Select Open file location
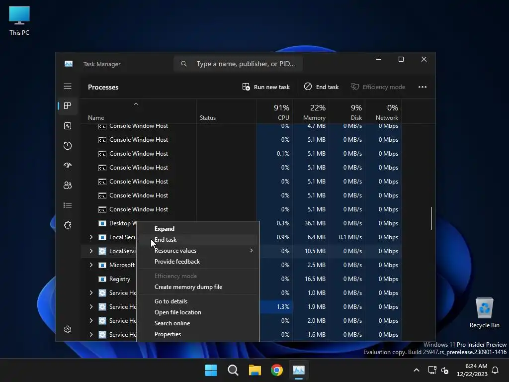Image resolution: width=509 pixels, height=382 pixels. coord(198,312)
